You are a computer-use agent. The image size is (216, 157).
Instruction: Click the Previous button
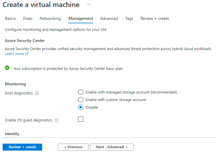pos(73,147)
